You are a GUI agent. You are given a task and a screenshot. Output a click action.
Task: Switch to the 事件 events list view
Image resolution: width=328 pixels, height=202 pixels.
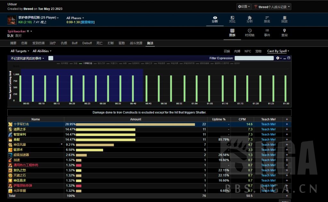click(x=267, y=33)
